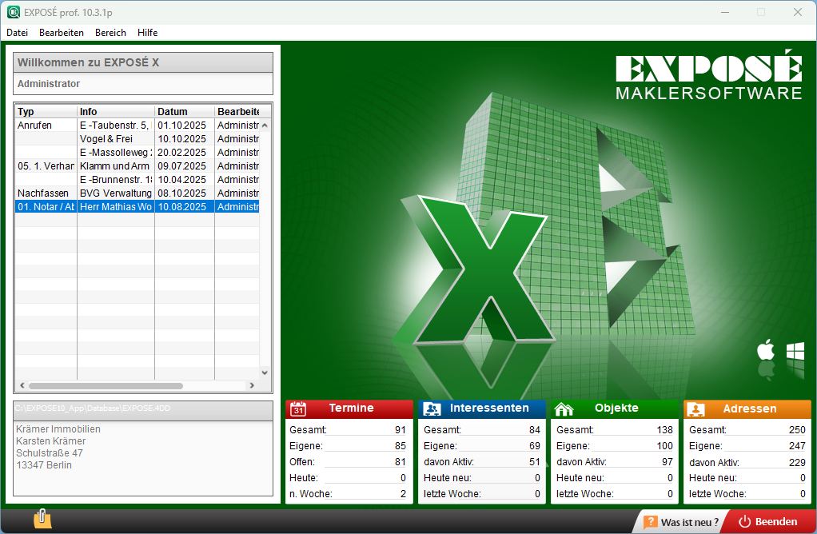817x534 pixels.
Task: Open the Datei menu
Action: 17,33
